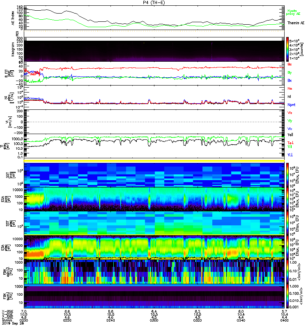Select the black "Te||" legend label
This screenshot has height=329, width=308.
290,135
